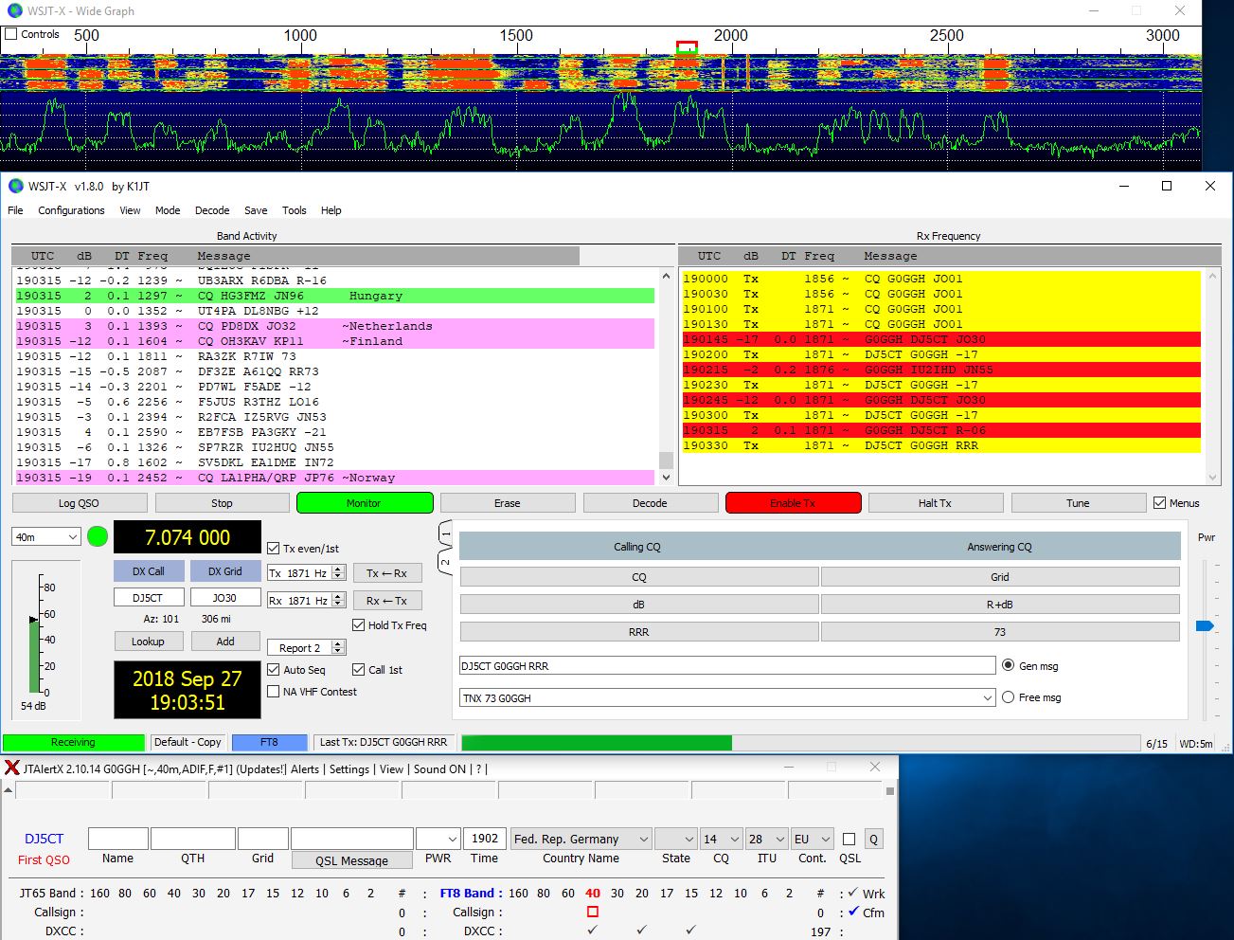Click the WSJT-X globe icon in title bar

pos(15,186)
